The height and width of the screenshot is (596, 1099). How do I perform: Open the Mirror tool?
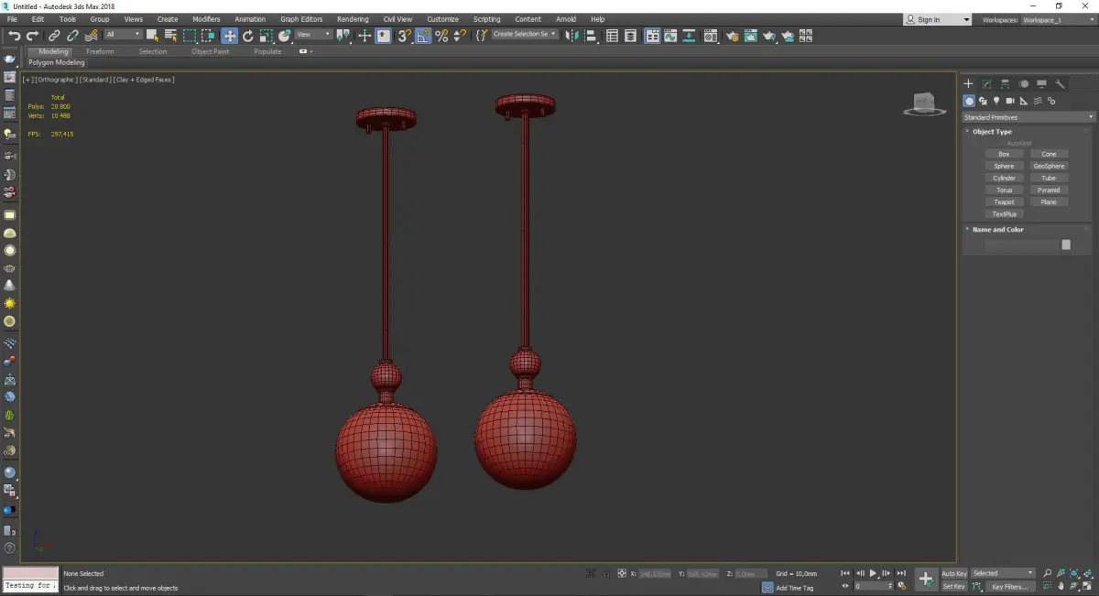click(x=572, y=36)
